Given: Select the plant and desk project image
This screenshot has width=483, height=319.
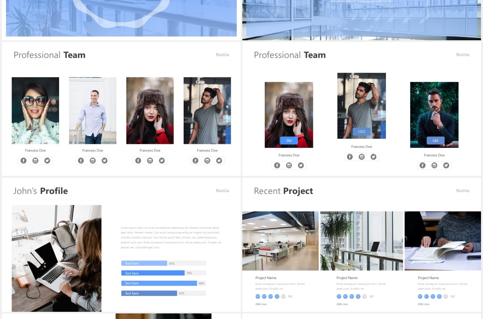Looking at the screenshot, I should tap(362, 241).
